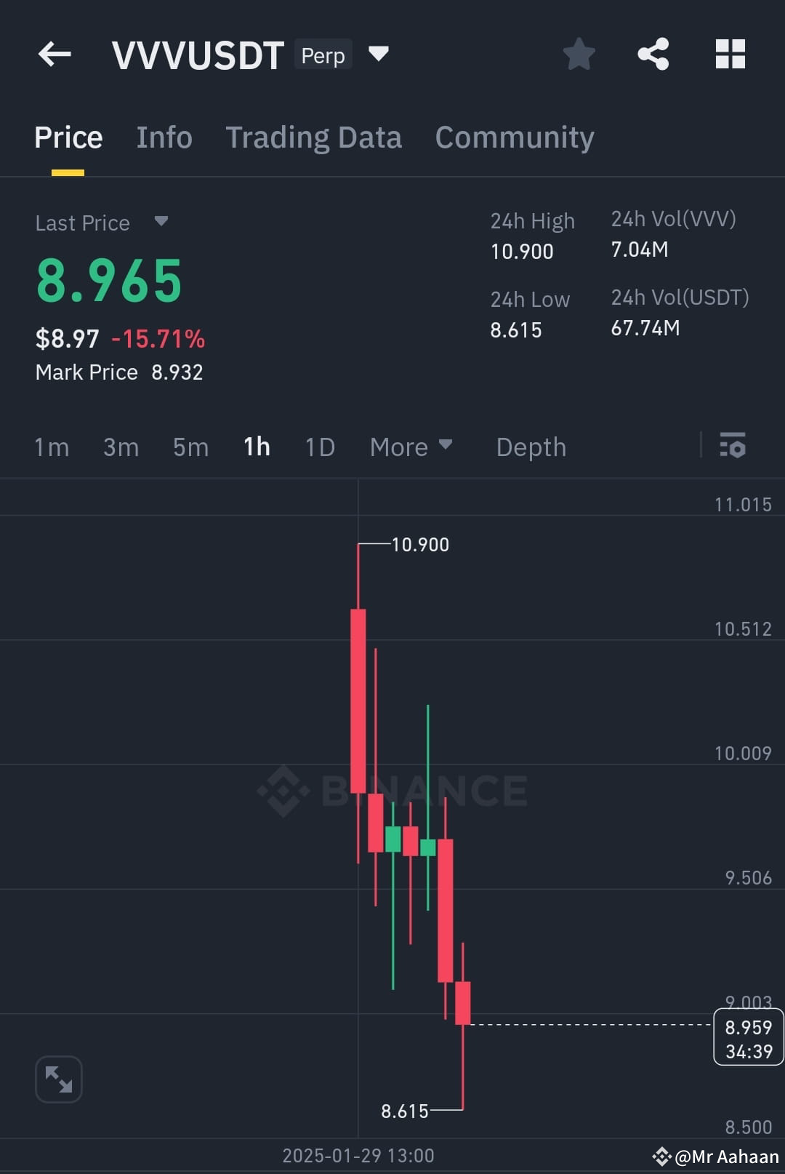Expand the VVVUSDT pair selector arrow
Viewport: 785px width, 1174px height.
[379, 53]
